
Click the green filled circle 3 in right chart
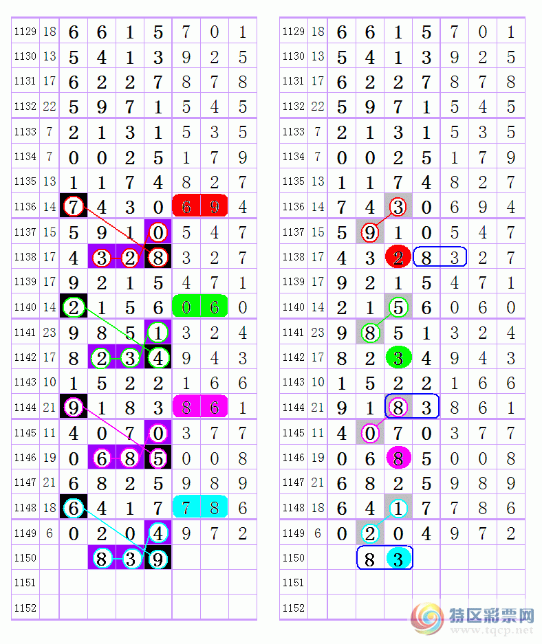point(398,357)
